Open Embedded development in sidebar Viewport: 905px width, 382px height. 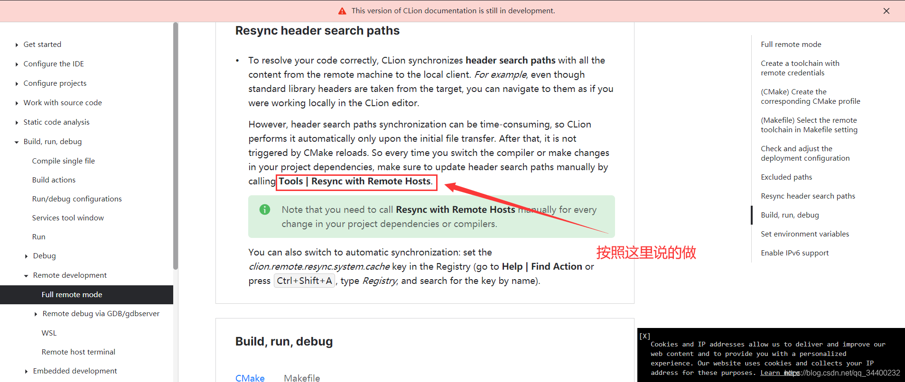[75, 371]
